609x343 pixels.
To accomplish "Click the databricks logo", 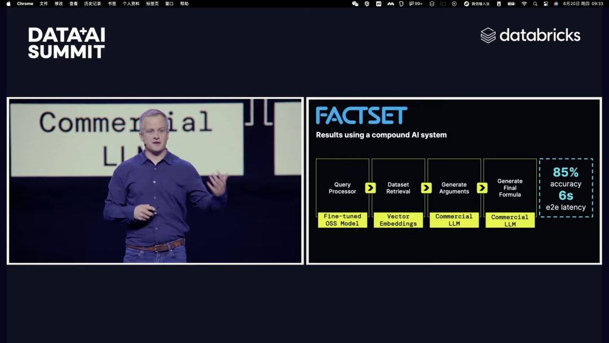I will pyautogui.click(x=531, y=36).
